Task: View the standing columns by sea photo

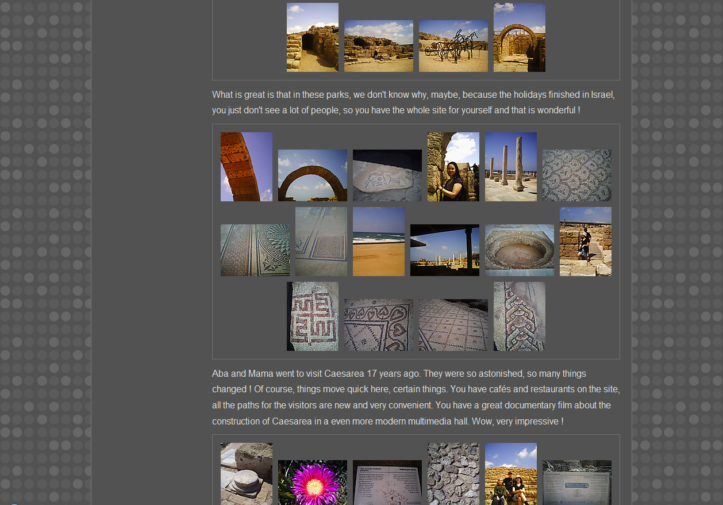Action: [x=510, y=167]
